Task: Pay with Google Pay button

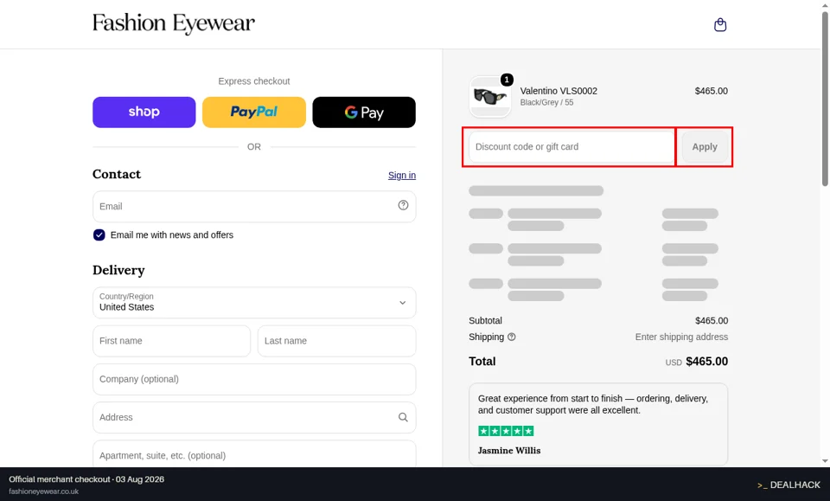Action: (x=364, y=112)
